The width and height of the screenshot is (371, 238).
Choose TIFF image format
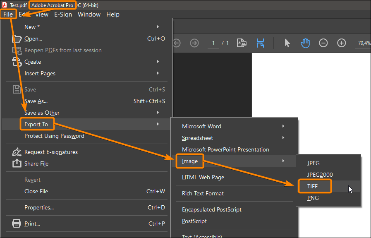328,186
